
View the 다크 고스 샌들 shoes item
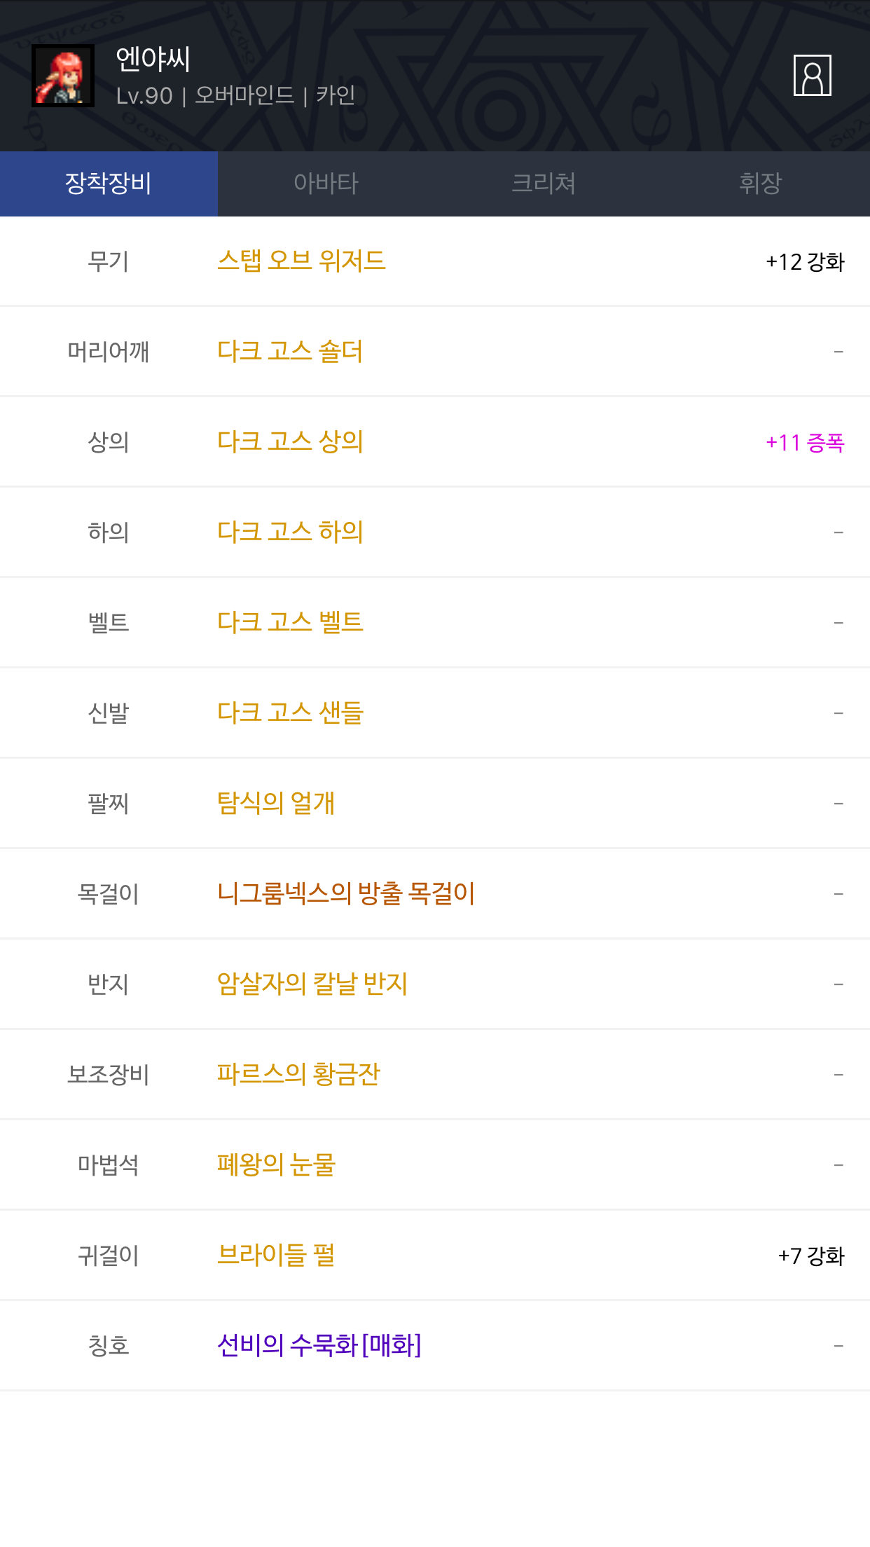click(x=290, y=713)
